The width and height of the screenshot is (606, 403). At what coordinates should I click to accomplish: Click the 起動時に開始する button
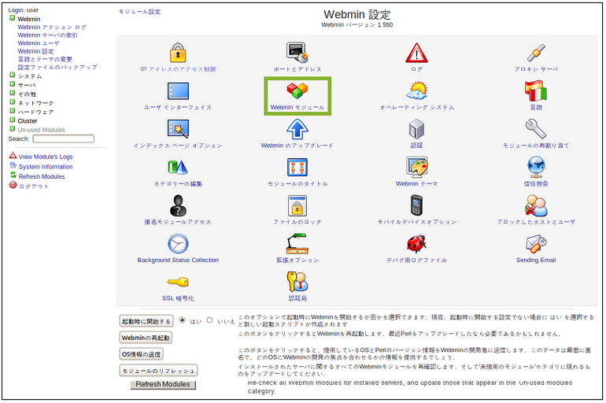[x=146, y=321]
